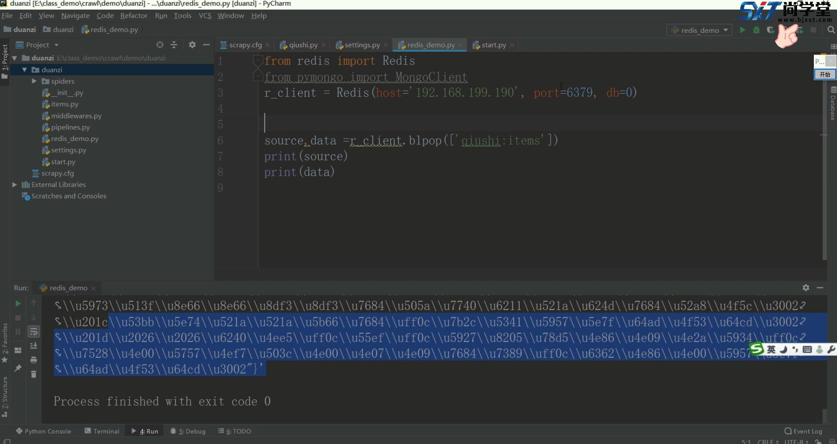This screenshot has height=444, width=837.
Task: Open the Project view type dropdown
Action: (x=56, y=45)
